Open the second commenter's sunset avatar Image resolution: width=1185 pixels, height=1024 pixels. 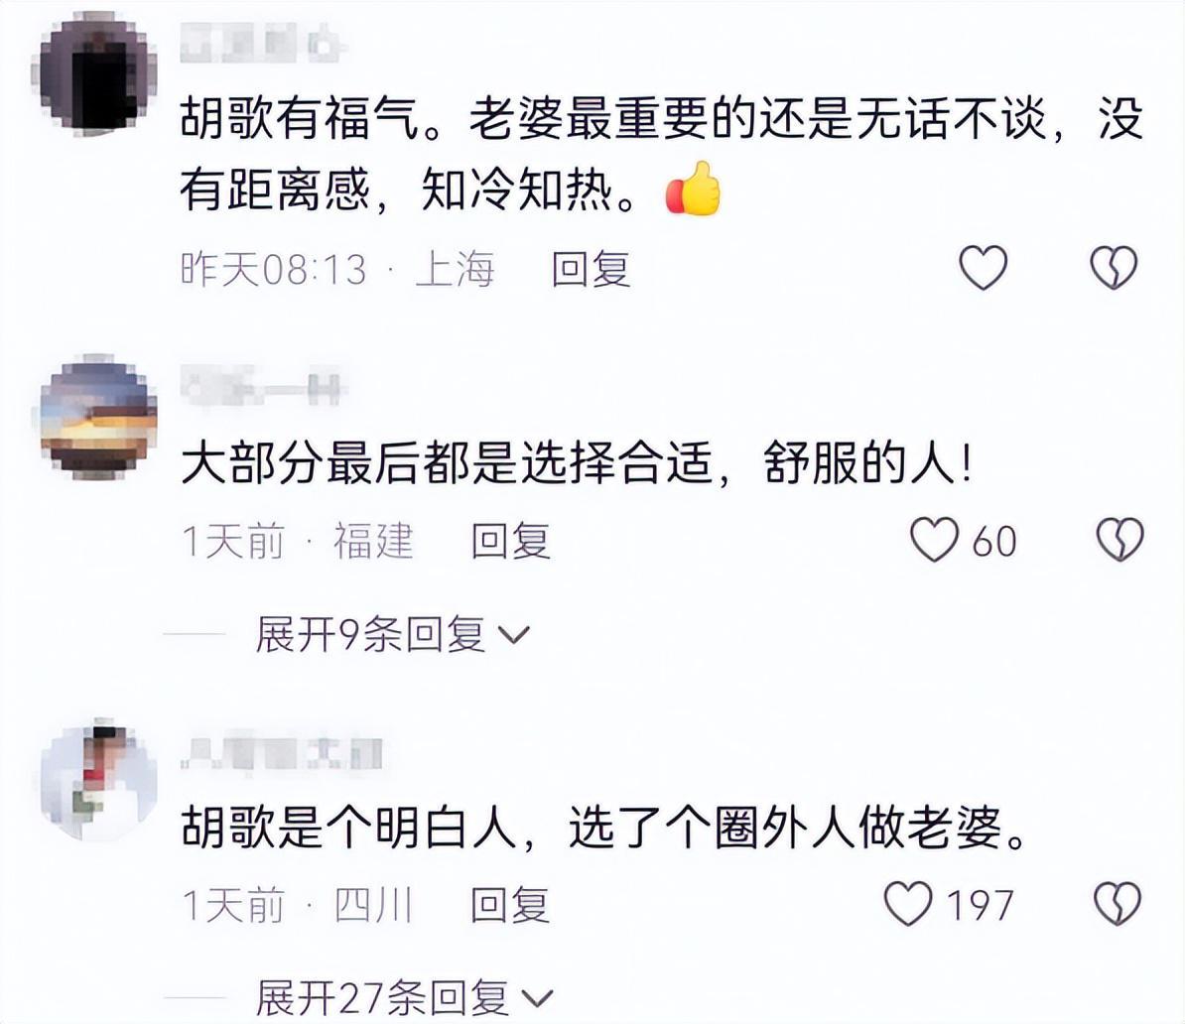pos(98,417)
